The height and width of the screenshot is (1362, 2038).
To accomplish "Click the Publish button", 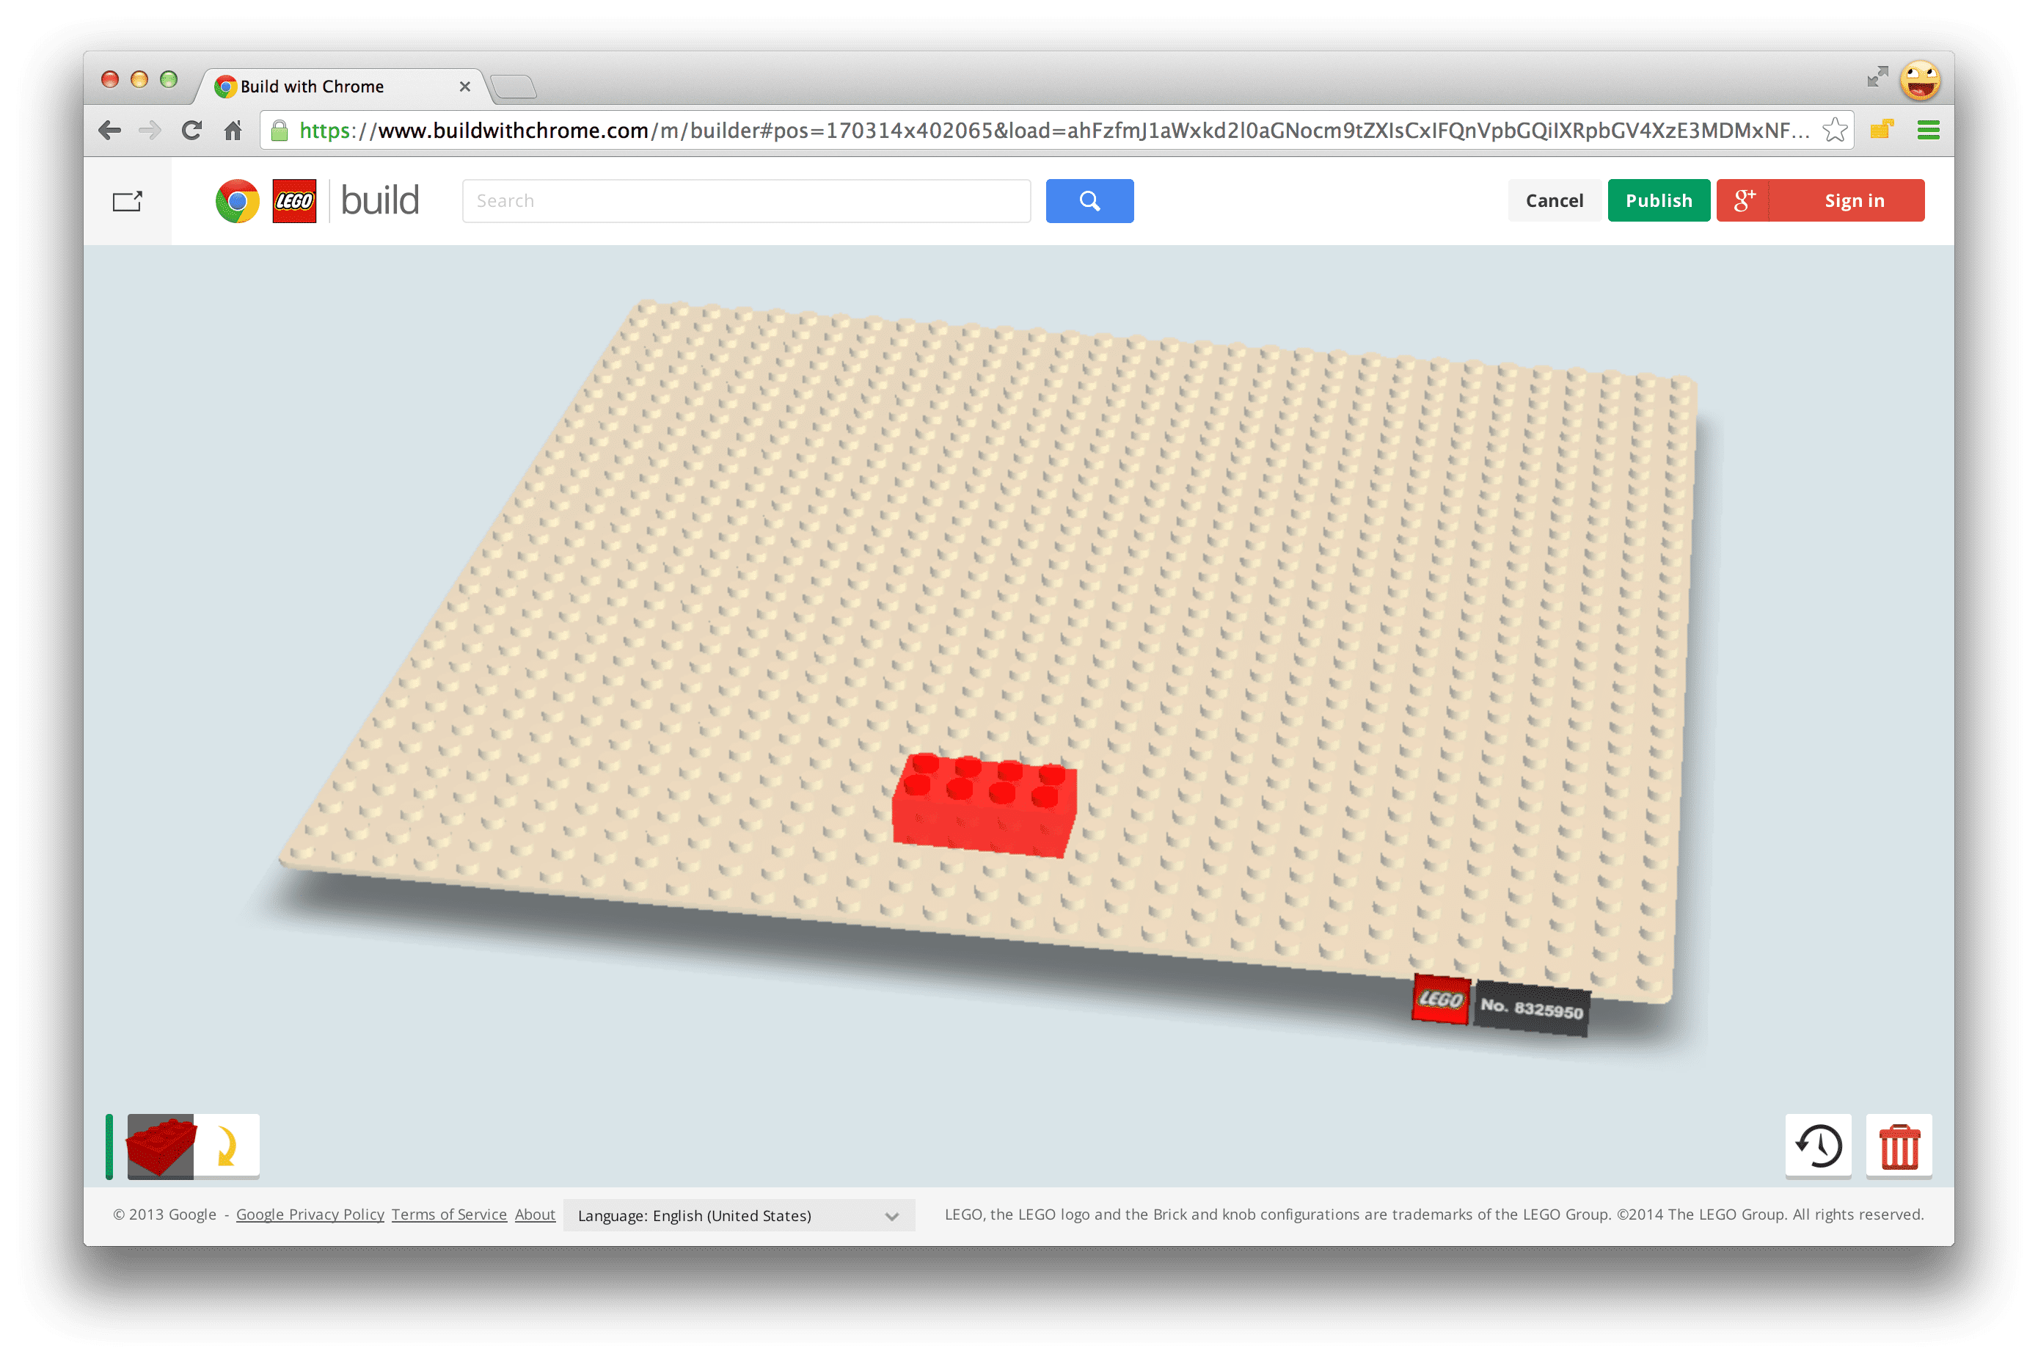I will click(1657, 199).
